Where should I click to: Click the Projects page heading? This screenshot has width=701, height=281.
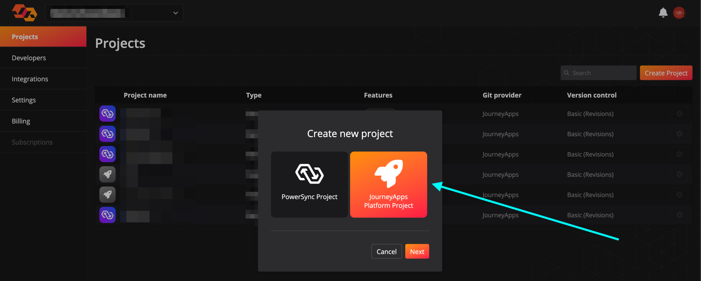tap(120, 43)
